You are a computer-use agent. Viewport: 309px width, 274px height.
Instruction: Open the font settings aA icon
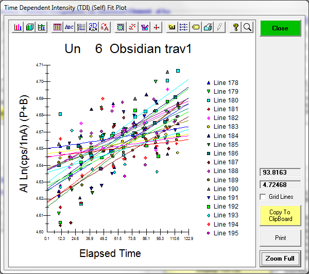pyautogui.click(x=105, y=27)
